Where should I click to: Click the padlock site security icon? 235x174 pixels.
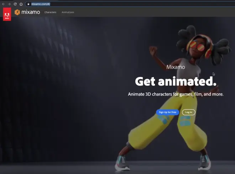tap(28, 4)
